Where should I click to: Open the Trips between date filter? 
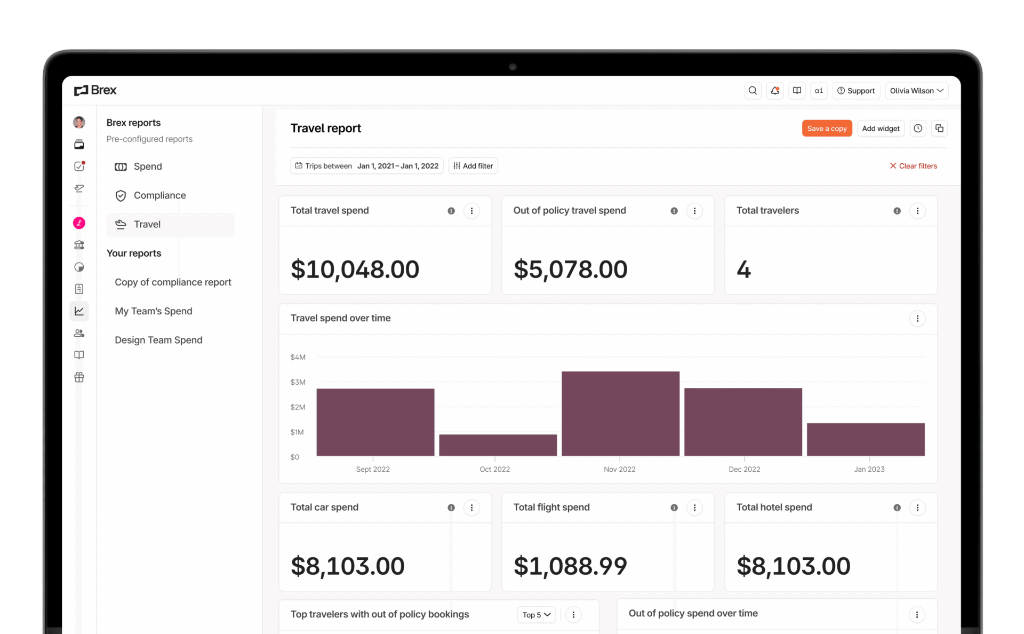(x=366, y=165)
